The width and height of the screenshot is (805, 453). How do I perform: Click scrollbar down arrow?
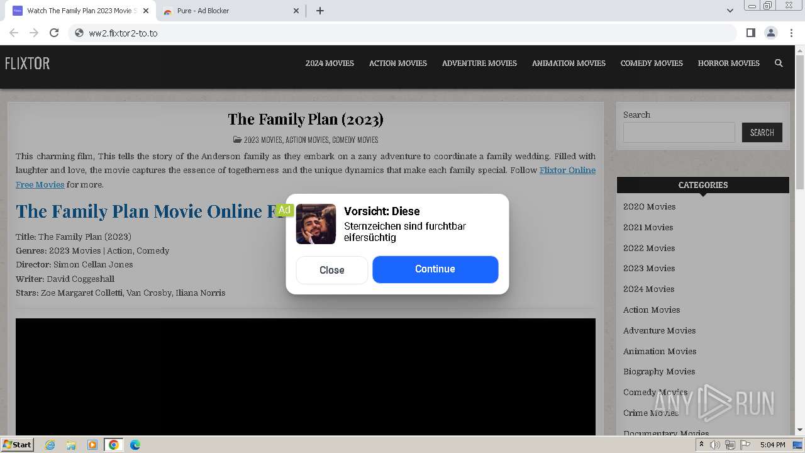(x=800, y=430)
